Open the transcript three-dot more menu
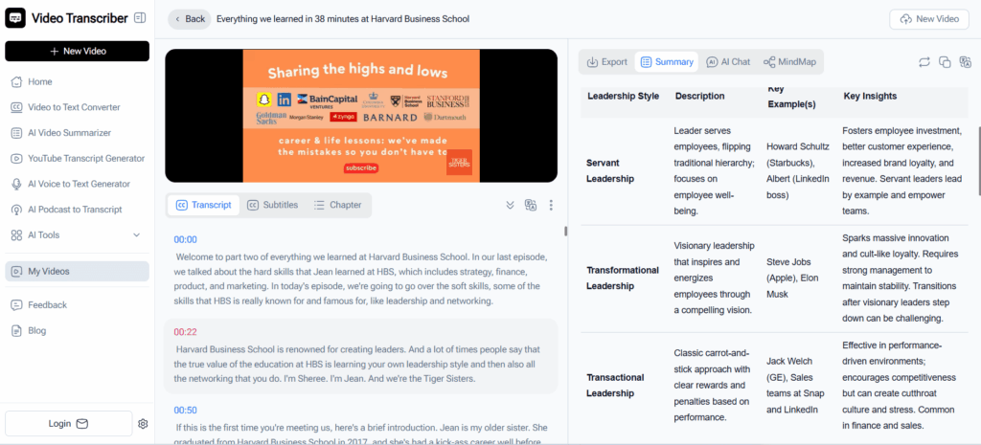Viewport: 981px width, 445px height. click(x=551, y=205)
